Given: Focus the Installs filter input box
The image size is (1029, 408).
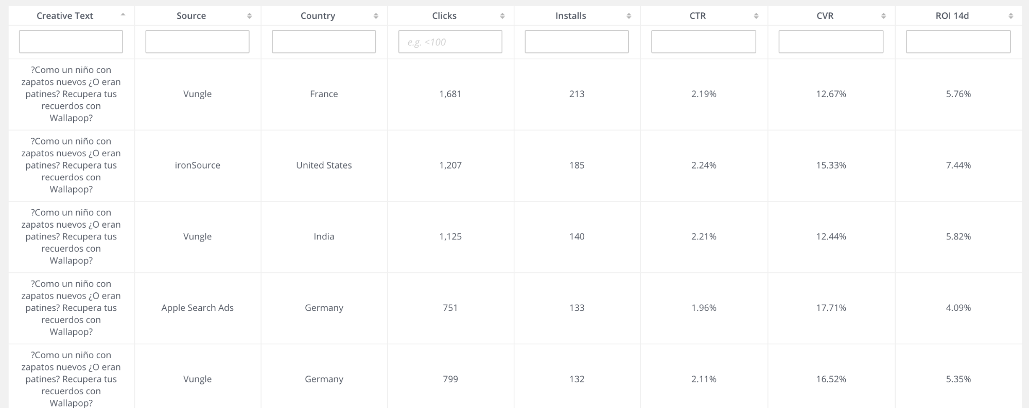Looking at the screenshot, I should [x=577, y=42].
